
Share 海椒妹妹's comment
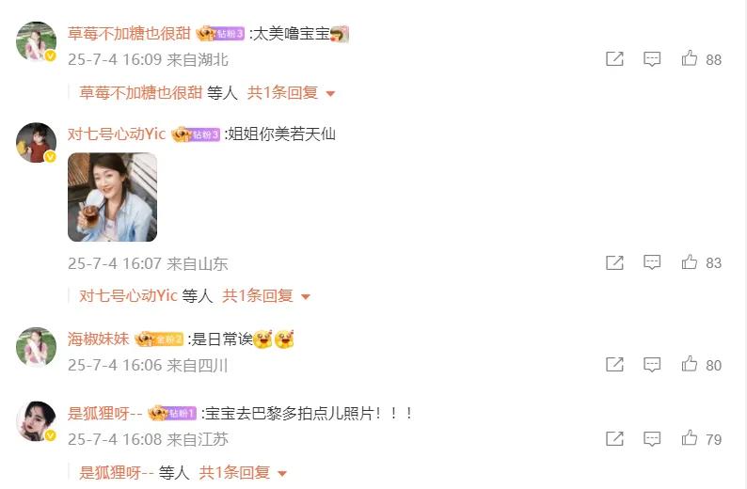[x=614, y=365]
